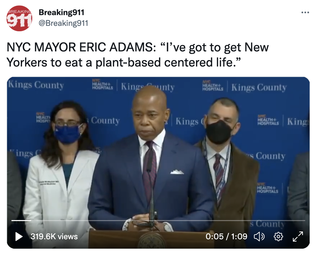Click the city seal on the podium
This screenshot has width=314, height=254.
(x=152, y=241)
